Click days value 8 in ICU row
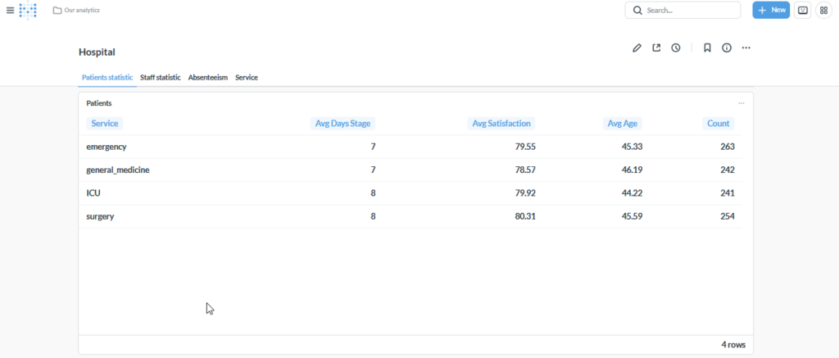 373,193
